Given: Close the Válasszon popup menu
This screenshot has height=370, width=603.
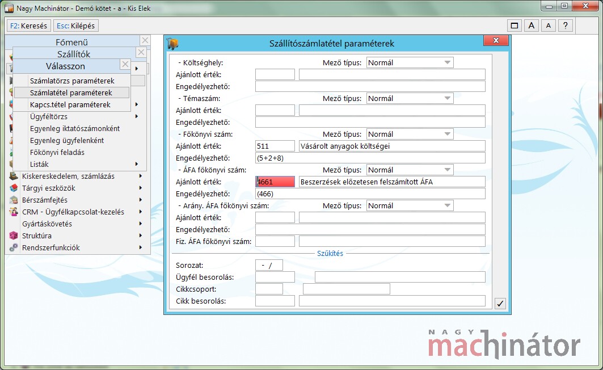Looking at the screenshot, I should point(125,64).
